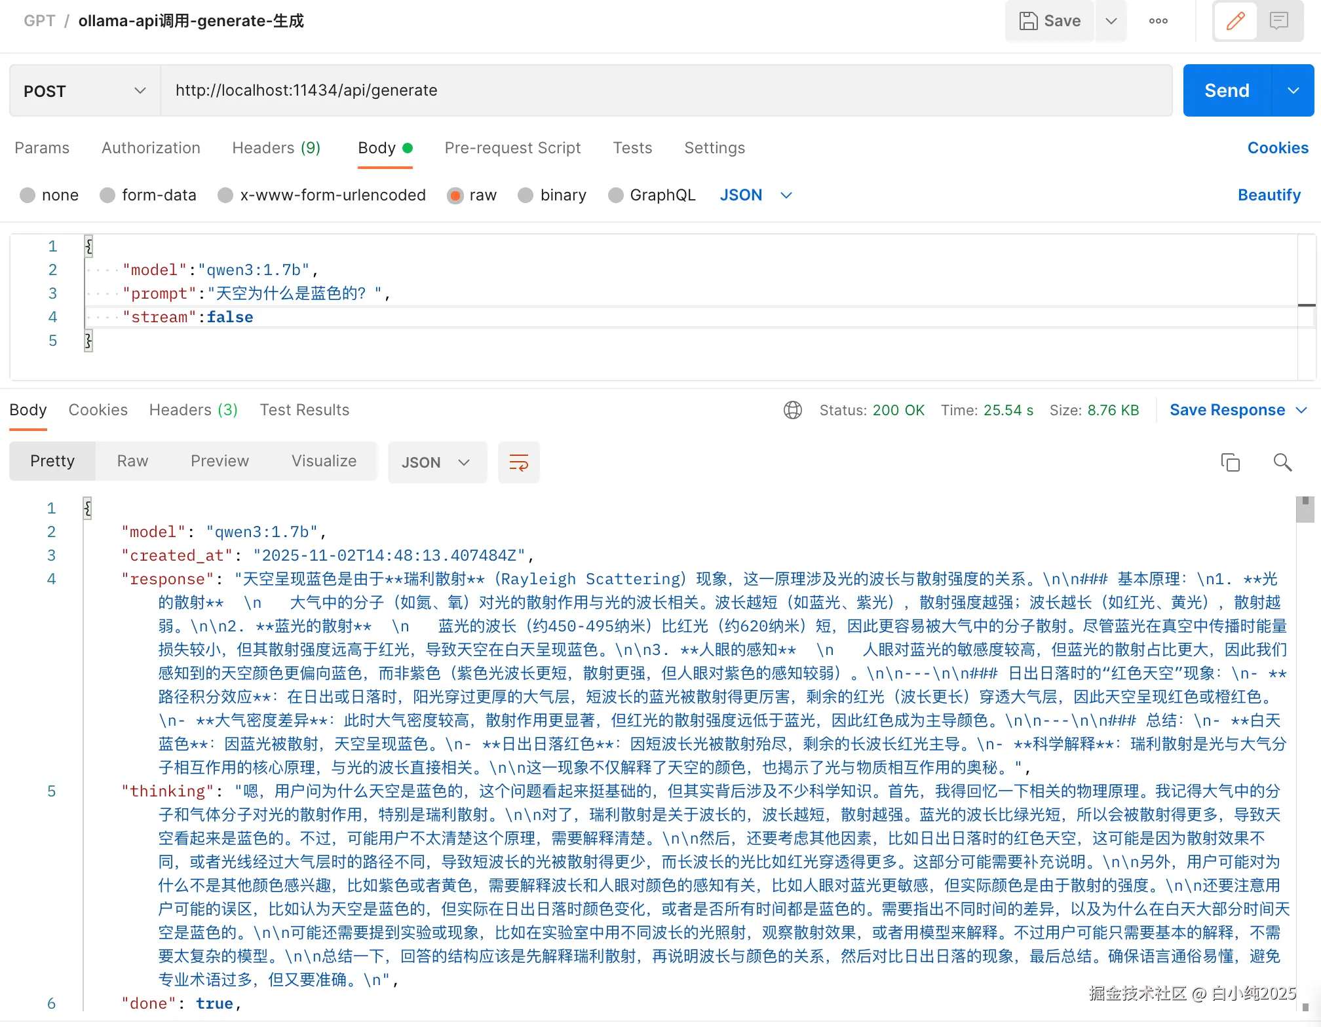
Task: Click the globe network info icon
Action: click(792, 410)
